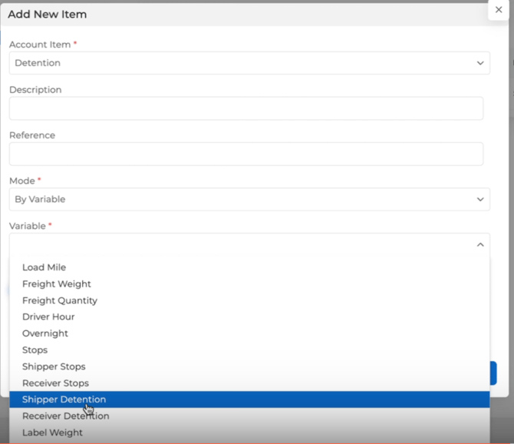Viewport: 514px width, 444px height.
Task: Choose Freight Weight option
Action: pos(57,284)
